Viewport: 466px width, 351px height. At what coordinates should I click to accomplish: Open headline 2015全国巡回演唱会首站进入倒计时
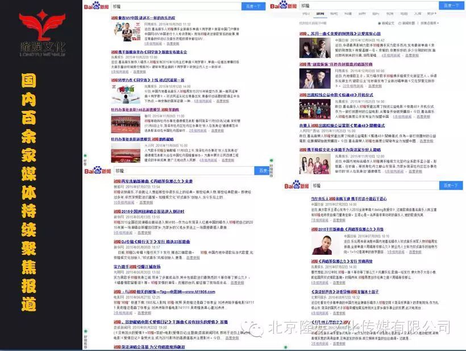click(x=149, y=212)
